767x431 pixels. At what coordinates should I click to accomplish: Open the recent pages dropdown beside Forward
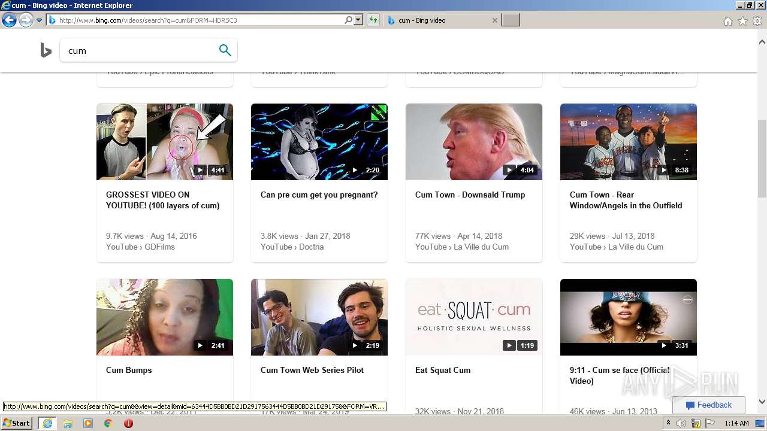click(40, 20)
